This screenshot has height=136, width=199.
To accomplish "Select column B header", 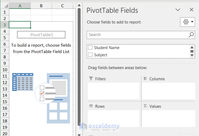I will (x=41, y=6).
